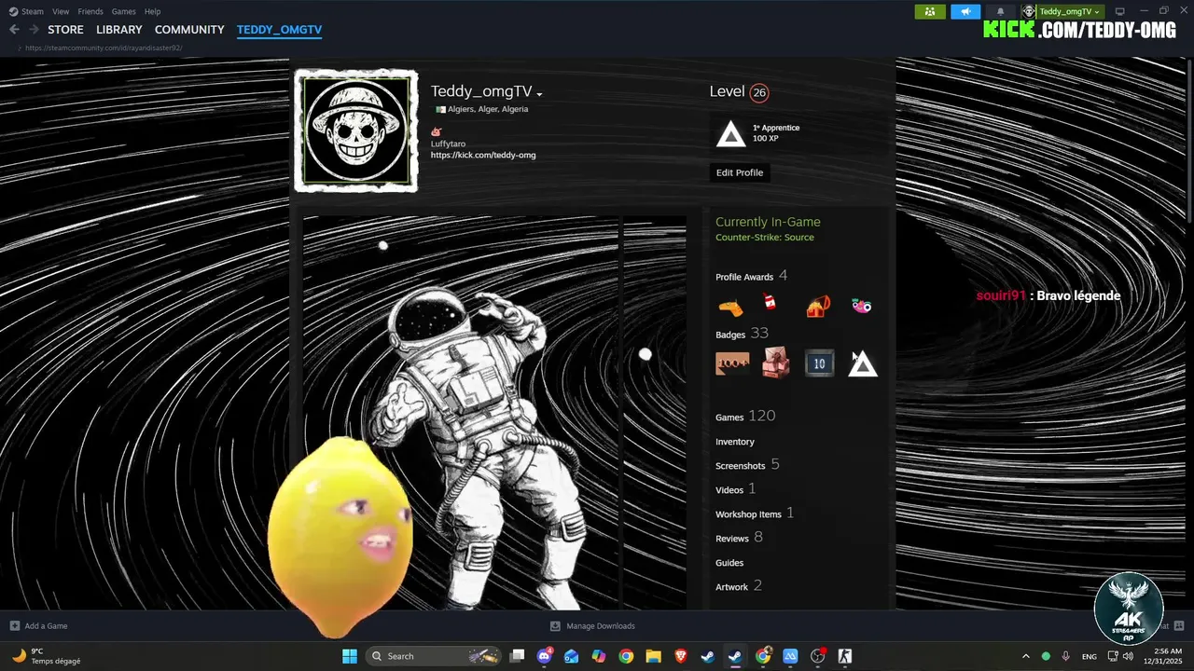Open File Explorer from the taskbar

pyautogui.click(x=653, y=656)
